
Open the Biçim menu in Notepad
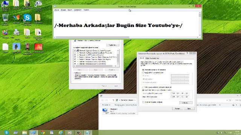pos(70,10)
